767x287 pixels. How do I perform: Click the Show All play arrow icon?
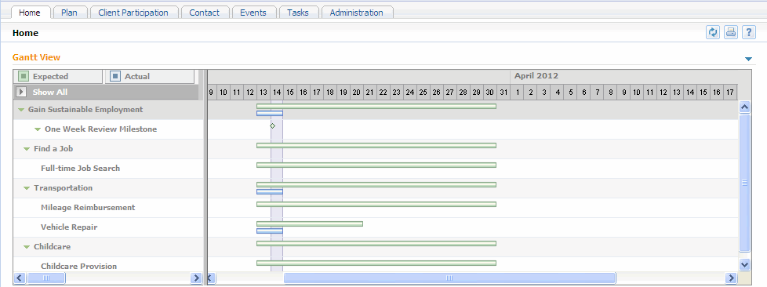[21, 92]
